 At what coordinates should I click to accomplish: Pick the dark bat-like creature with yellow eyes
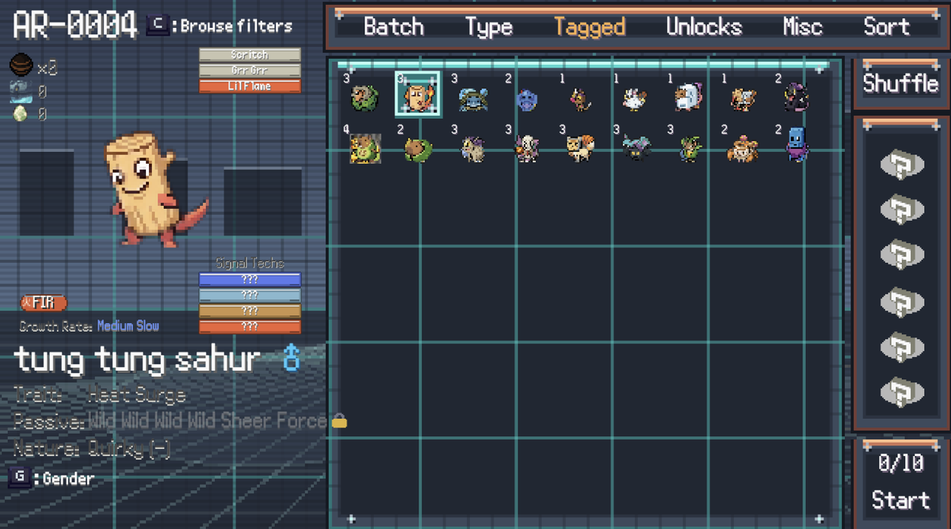(x=635, y=148)
